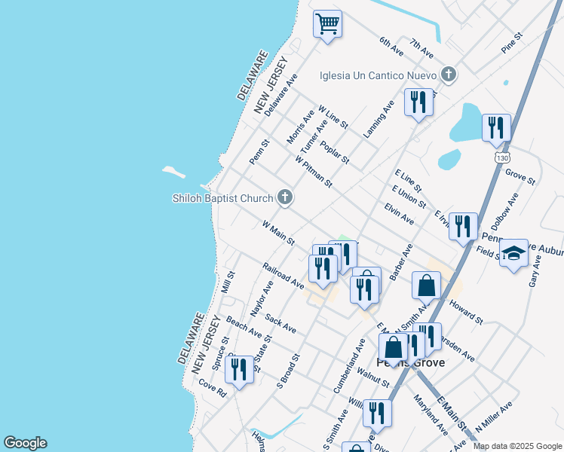
Task: Click the W Main St street label
Action: [277, 233]
